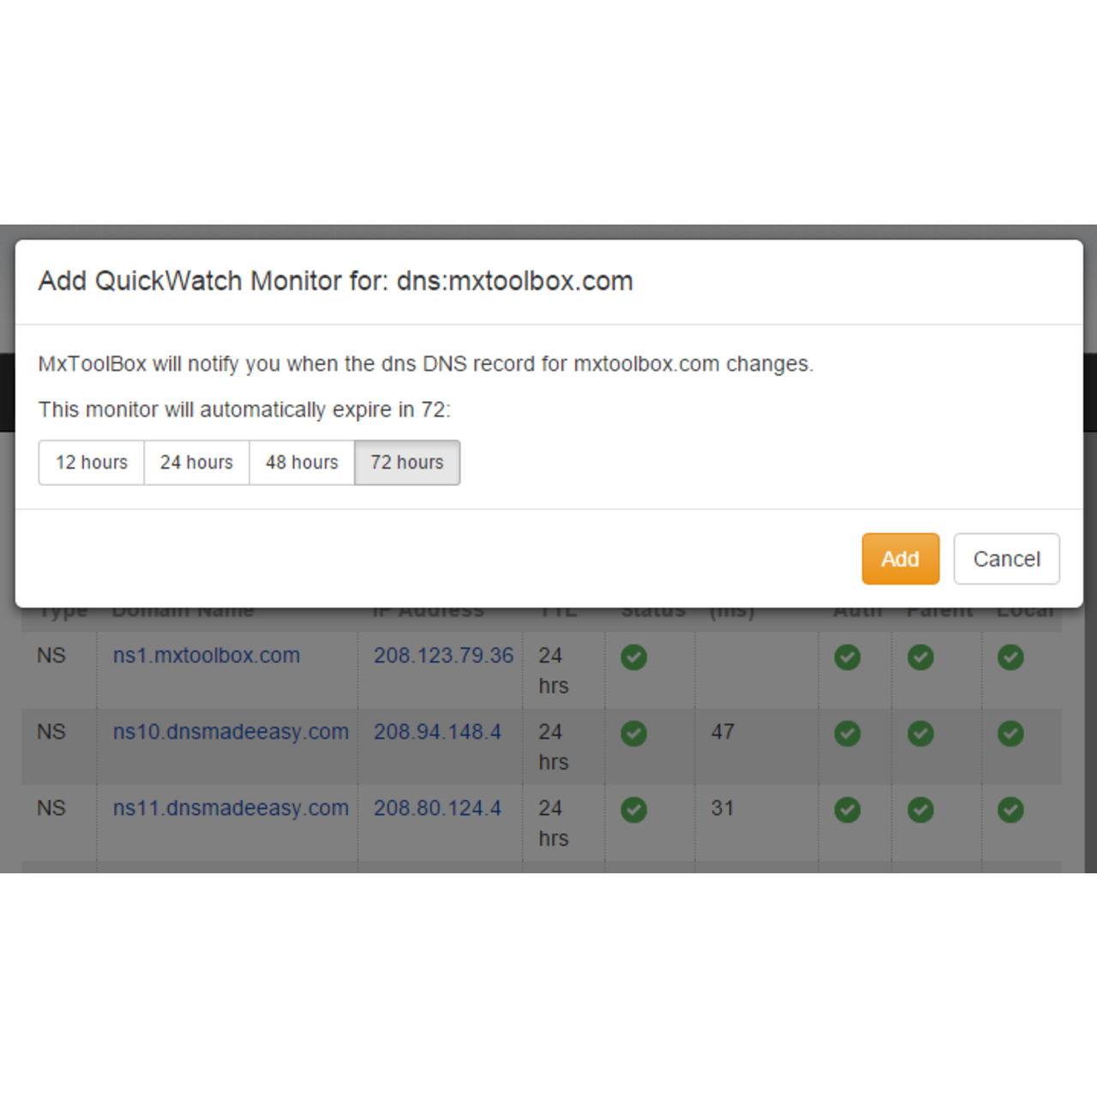
Task: Click the Local check icon for ns10.dnsmadeeasy.com
Action: 1010,734
